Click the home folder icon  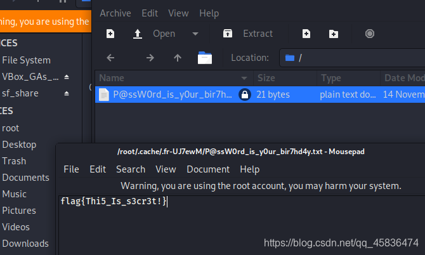coord(205,58)
